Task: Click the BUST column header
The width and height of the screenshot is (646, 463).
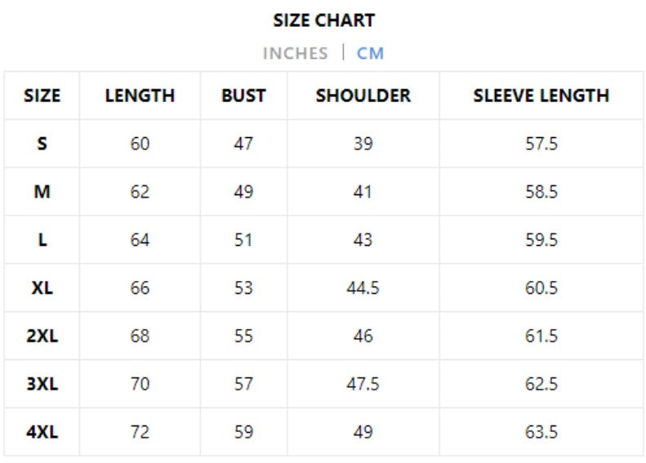Action: pos(243,96)
